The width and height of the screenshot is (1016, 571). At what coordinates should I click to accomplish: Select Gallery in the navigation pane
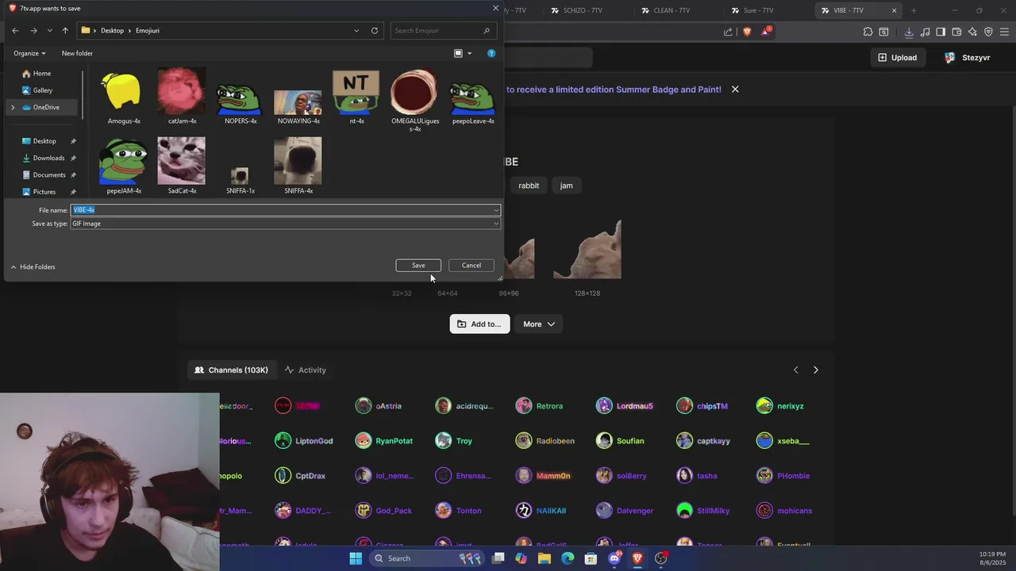pyautogui.click(x=43, y=90)
